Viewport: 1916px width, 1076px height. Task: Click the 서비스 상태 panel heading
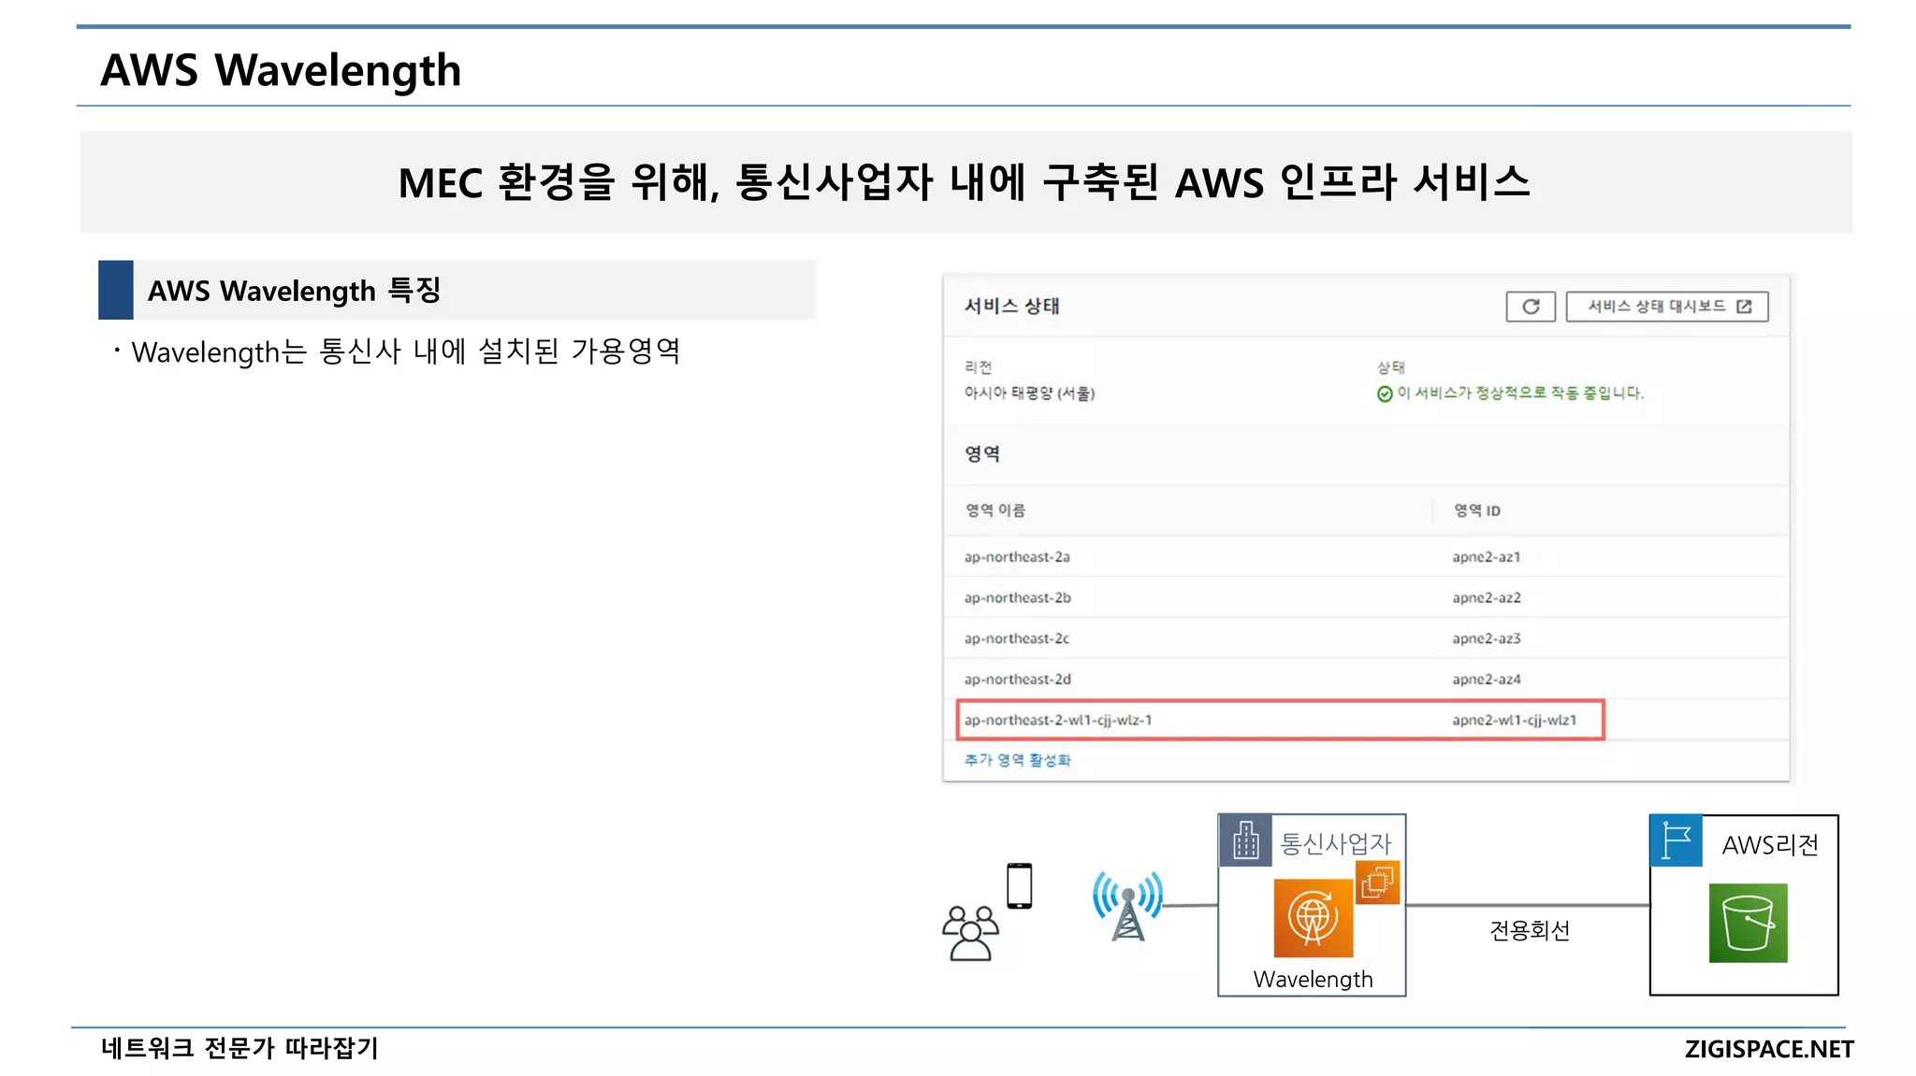tap(1011, 306)
